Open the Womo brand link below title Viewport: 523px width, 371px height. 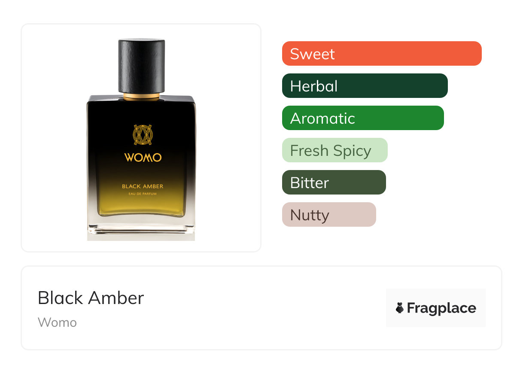click(57, 322)
